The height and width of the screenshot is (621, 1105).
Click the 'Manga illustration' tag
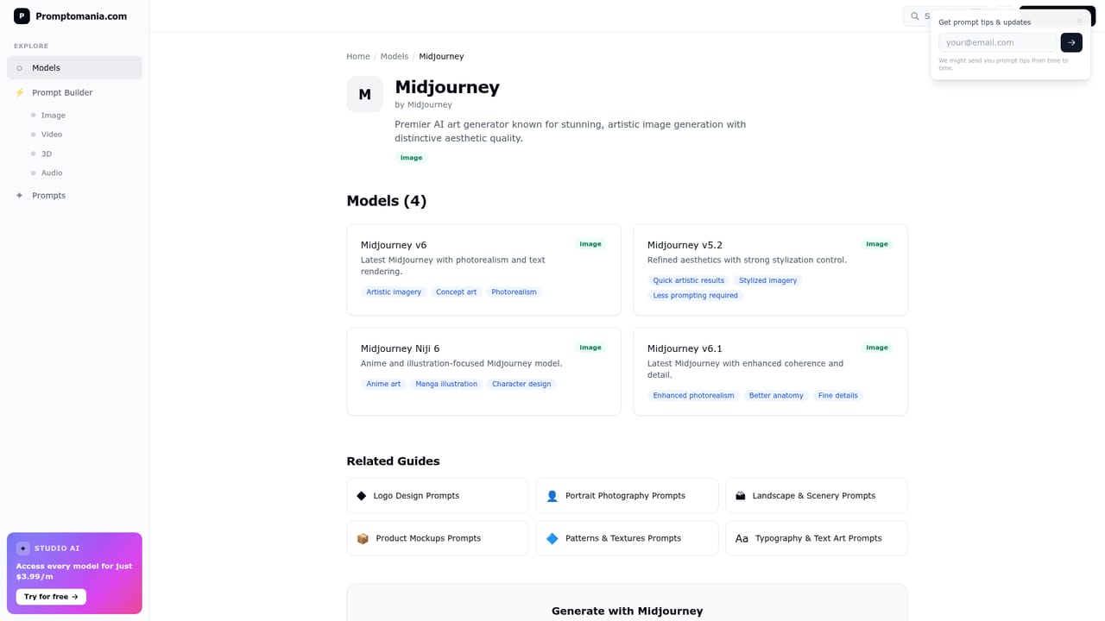pos(446,384)
